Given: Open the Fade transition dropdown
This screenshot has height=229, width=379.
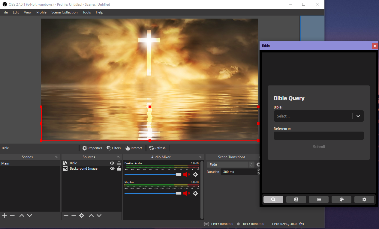Looking at the screenshot, I should tap(251, 164).
